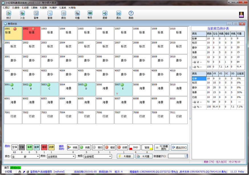Click the R.刷新 refresh button
The image size is (249, 175).
point(125,156)
